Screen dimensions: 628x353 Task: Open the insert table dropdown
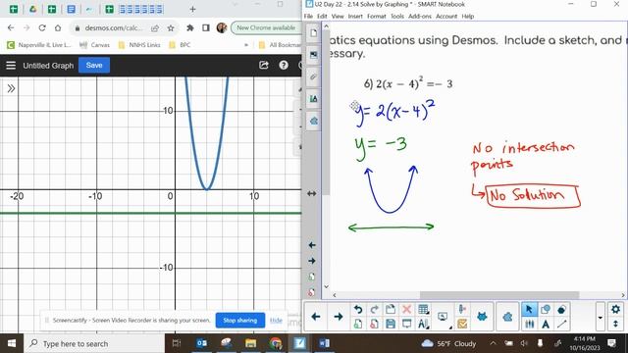423,310
